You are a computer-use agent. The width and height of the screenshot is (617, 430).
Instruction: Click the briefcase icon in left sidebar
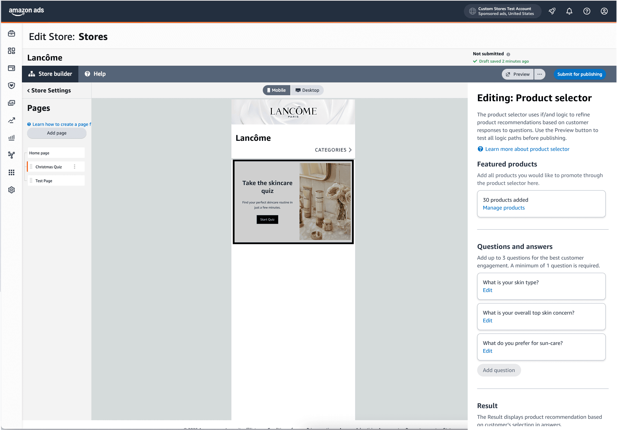coord(12,34)
